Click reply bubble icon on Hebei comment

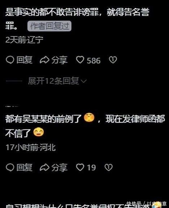coord(10,167)
